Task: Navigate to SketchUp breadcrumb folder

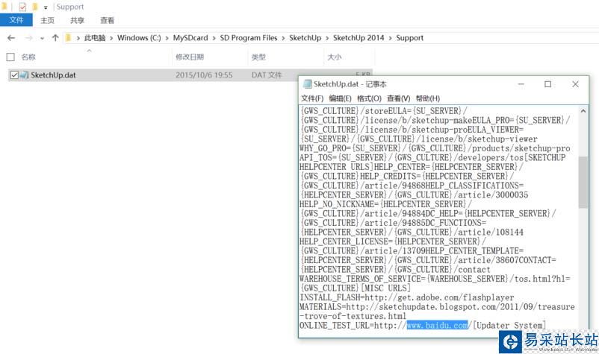Action: click(x=305, y=38)
